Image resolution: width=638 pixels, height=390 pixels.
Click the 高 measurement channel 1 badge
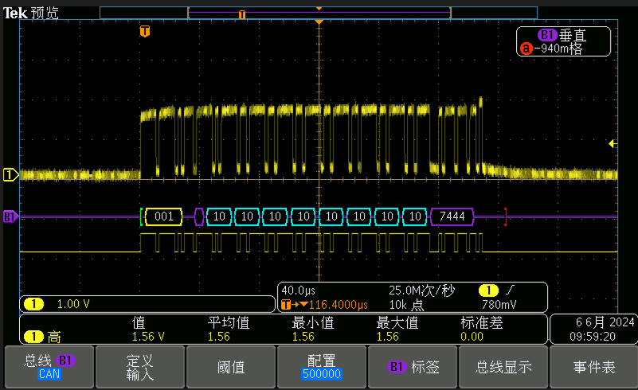point(33,337)
